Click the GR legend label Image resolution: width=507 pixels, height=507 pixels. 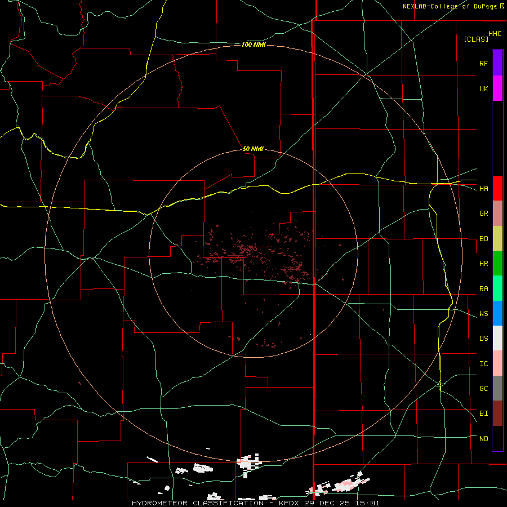(483, 214)
